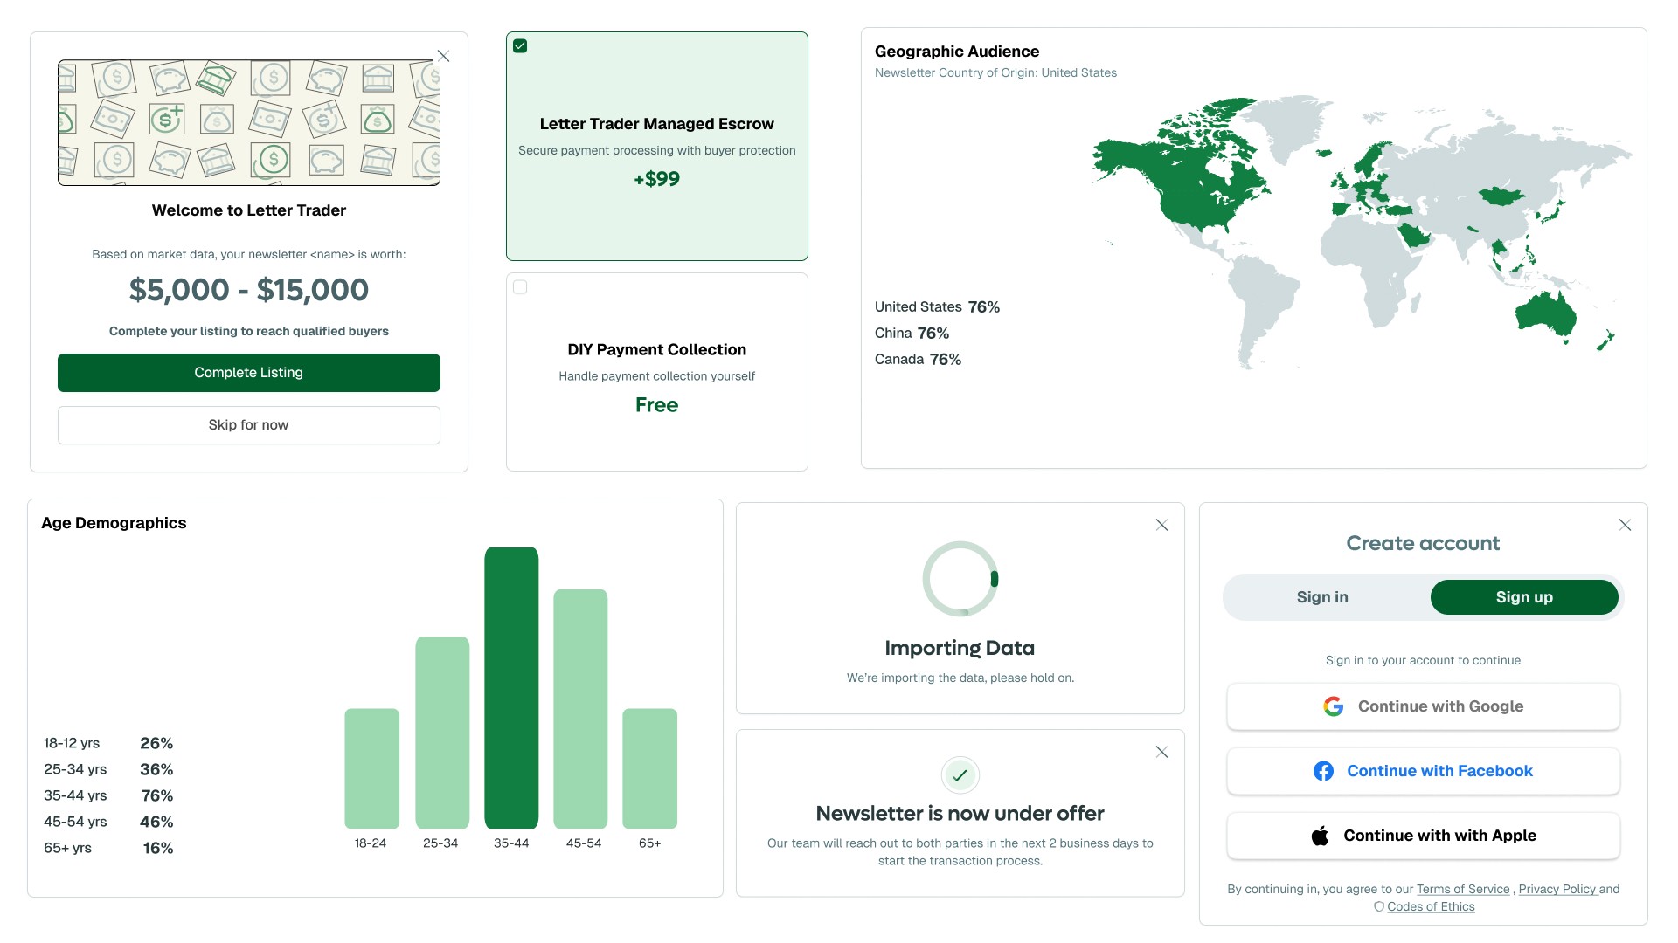Click Skip for now button
Image resolution: width=1678 pixels, height=943 pixels.
[248, 425]
